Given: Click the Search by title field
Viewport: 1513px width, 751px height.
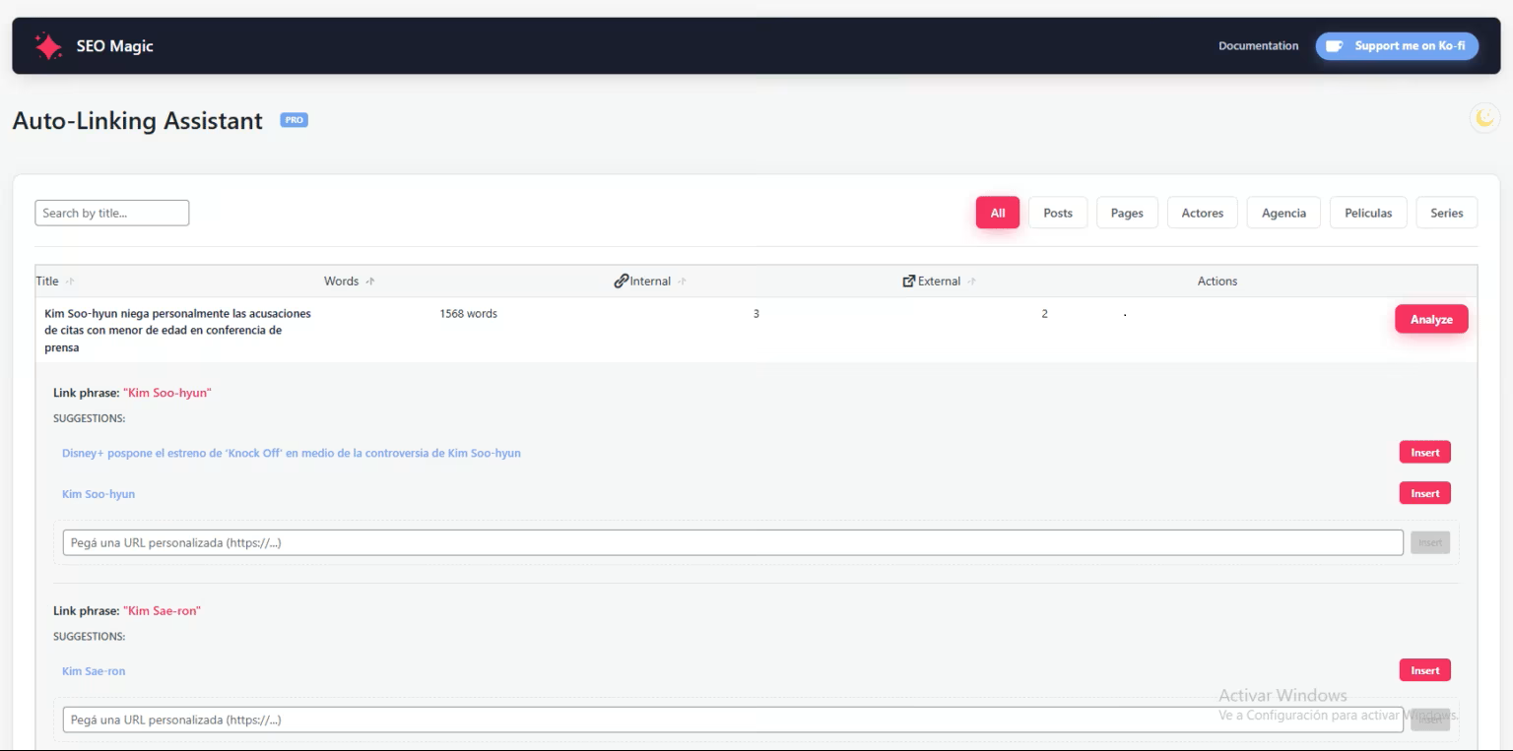Looking at the screenshot, I should 111,212.
